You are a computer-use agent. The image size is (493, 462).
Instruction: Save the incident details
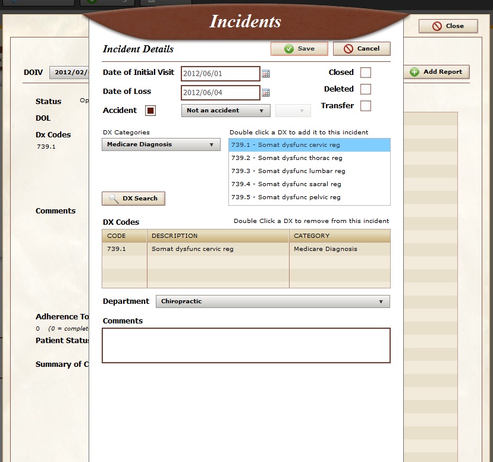299,49
